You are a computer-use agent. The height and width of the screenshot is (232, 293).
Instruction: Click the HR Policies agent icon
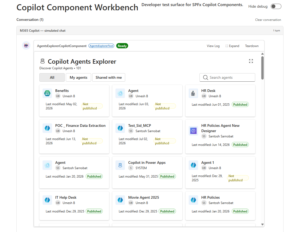193,200
